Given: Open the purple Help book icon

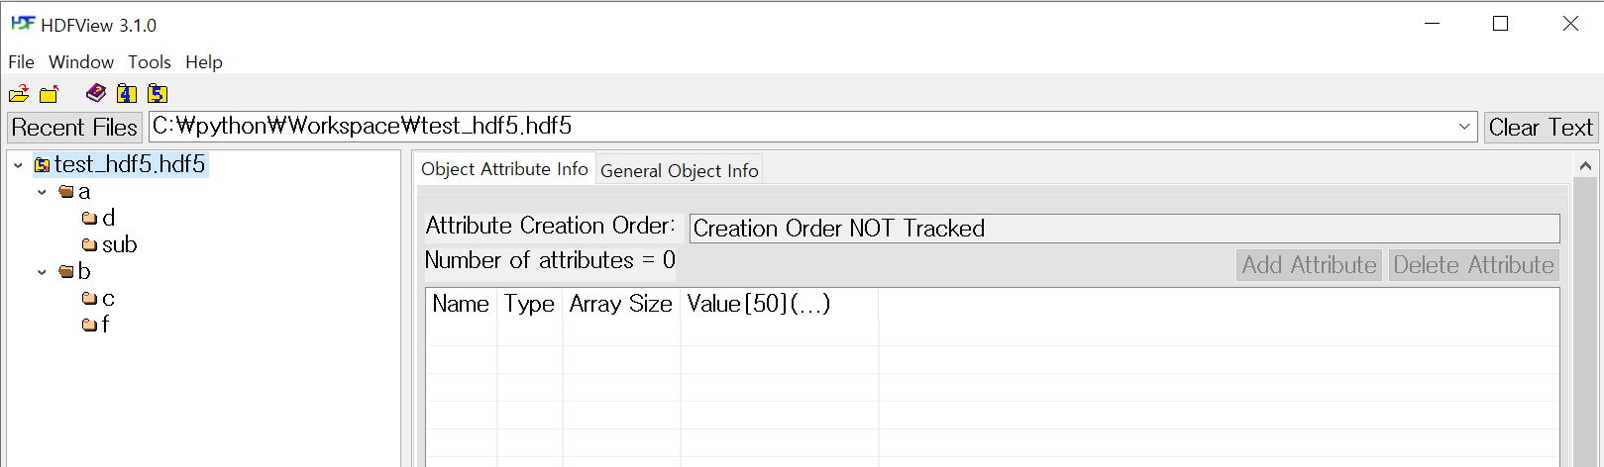Looking at the screenshot, I should click(96, 93).
